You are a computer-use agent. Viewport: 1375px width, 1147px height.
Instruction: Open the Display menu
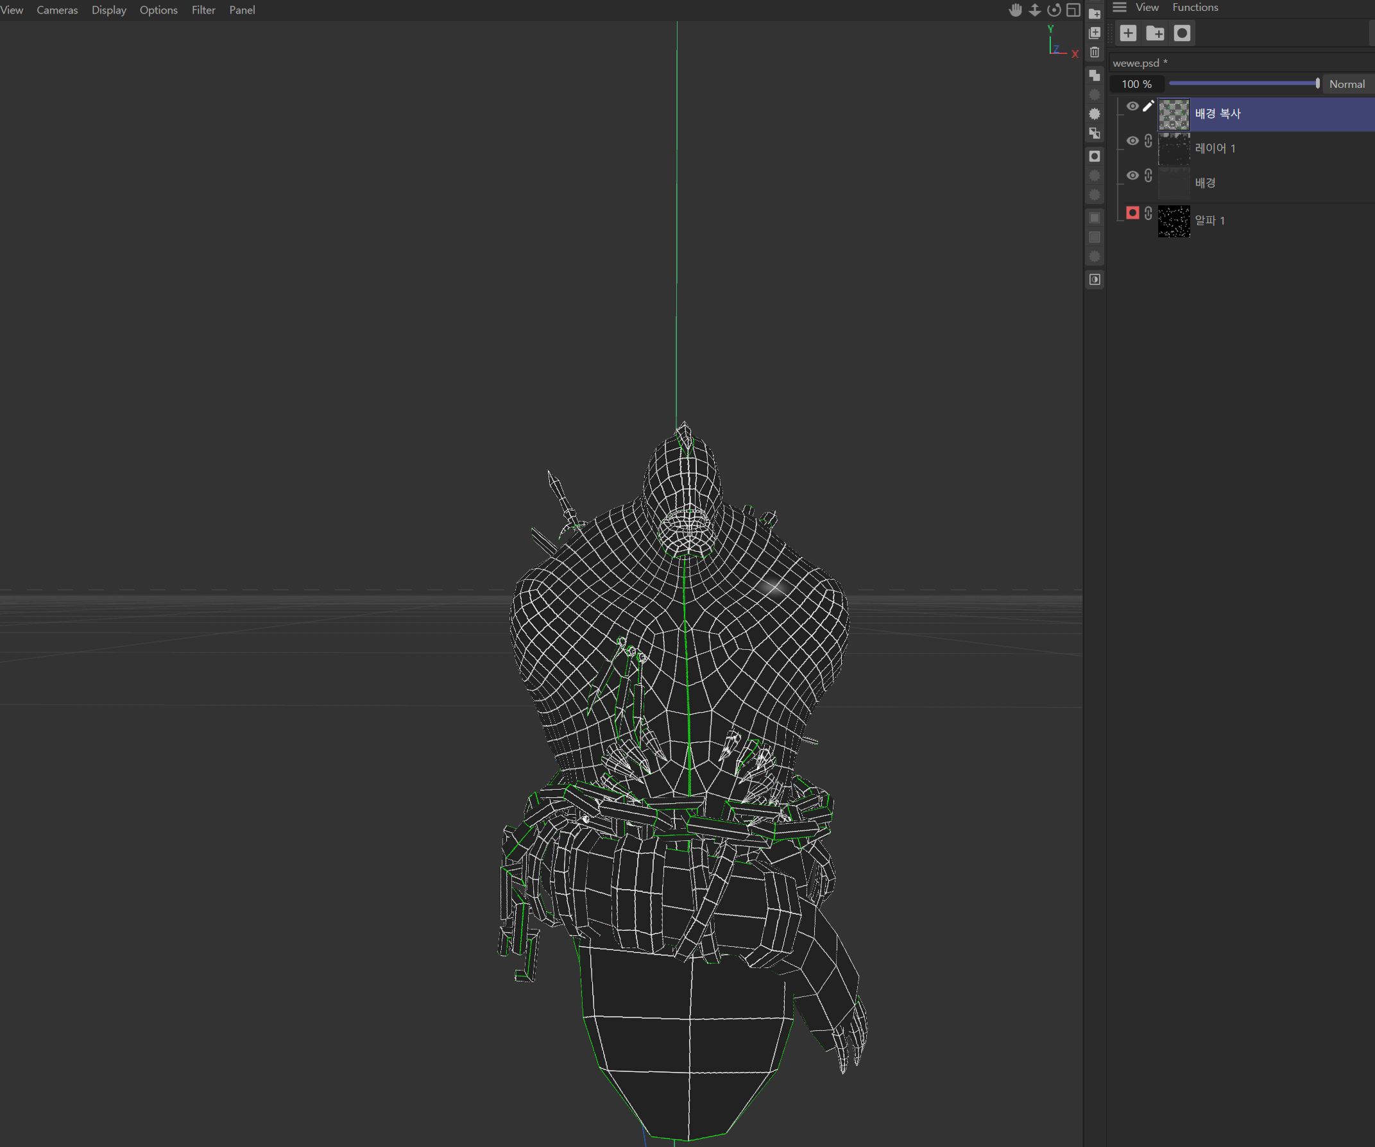pos(108,10)
